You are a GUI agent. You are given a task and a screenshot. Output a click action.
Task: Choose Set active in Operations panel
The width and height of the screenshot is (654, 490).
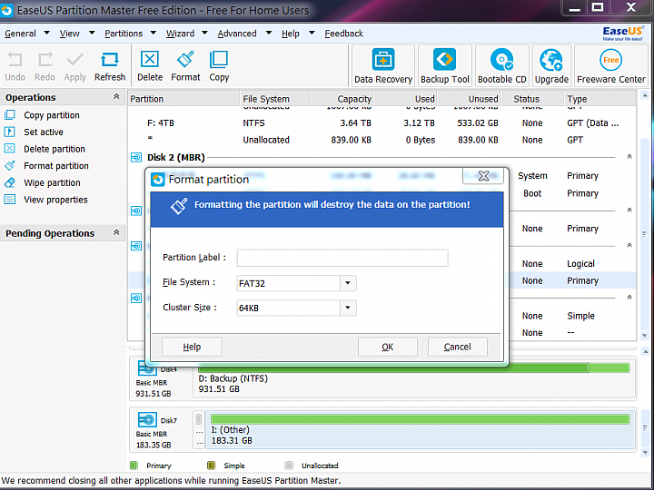point(44,132)
